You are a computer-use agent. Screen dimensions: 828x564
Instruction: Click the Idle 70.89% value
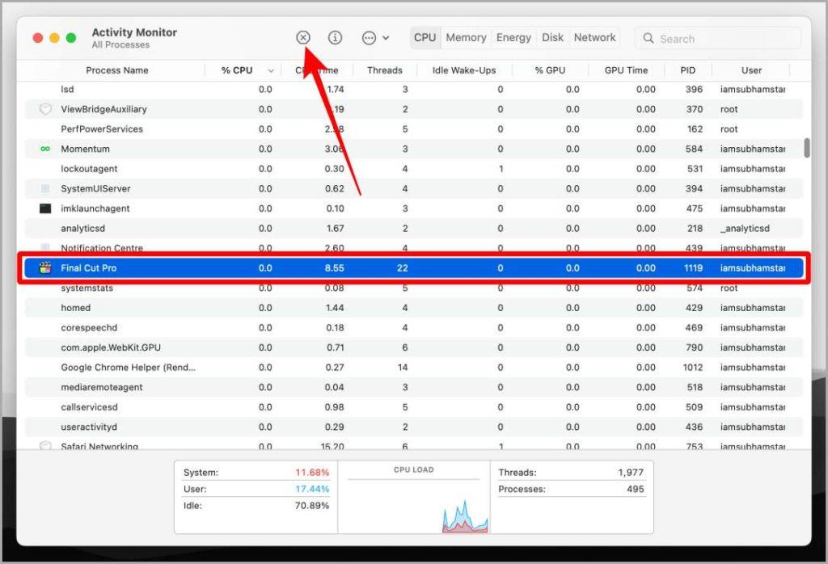coord(311,506)
